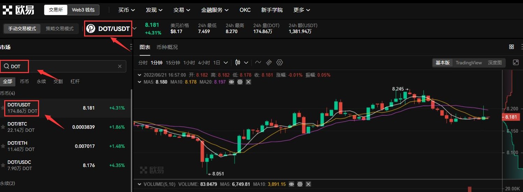This screenshot has height=192, width=523.
Task: Clear the DOT search with the X icon
Action: click(x=120, y=66)
